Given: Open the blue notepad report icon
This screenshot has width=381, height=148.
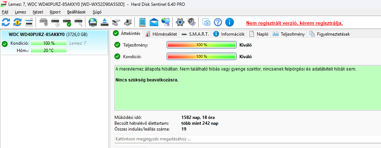Looking at the screenshot, I should (142, 23).
